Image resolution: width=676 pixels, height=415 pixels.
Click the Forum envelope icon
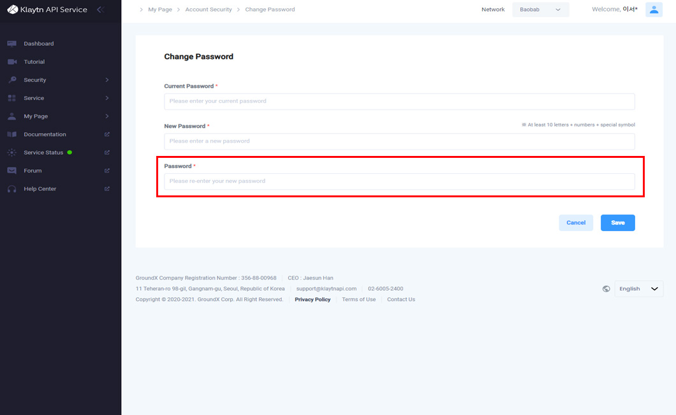click(x=12, y=171)
